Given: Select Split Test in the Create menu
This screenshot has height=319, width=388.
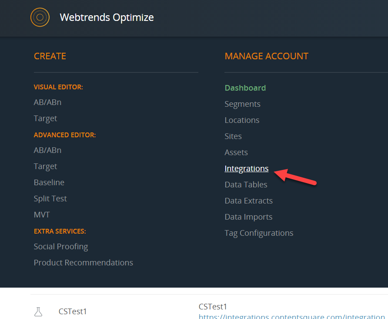Looking at the screenshot, I should (50, 198).
